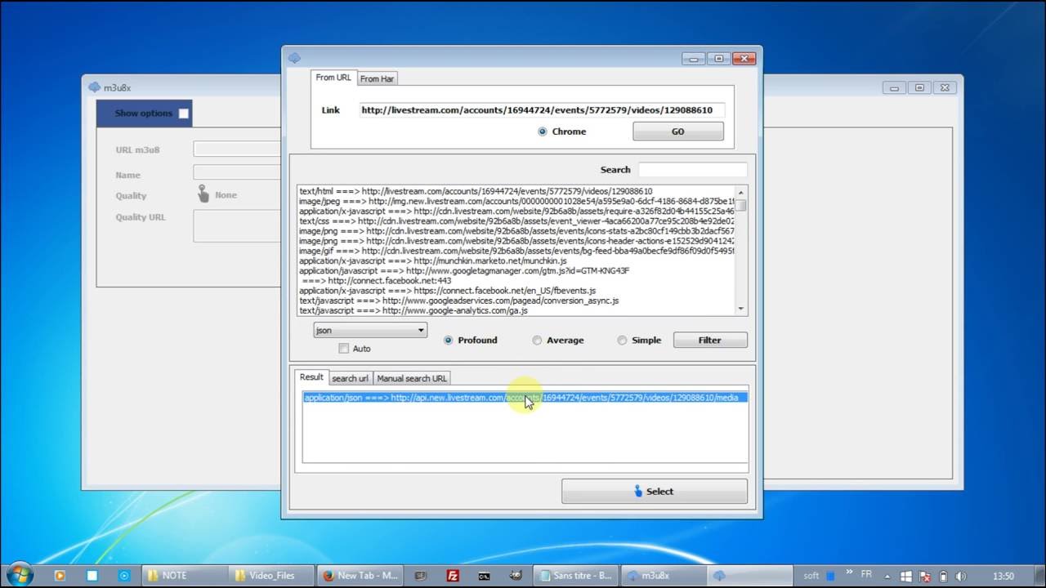Click the Select button

tap(654, 492)
